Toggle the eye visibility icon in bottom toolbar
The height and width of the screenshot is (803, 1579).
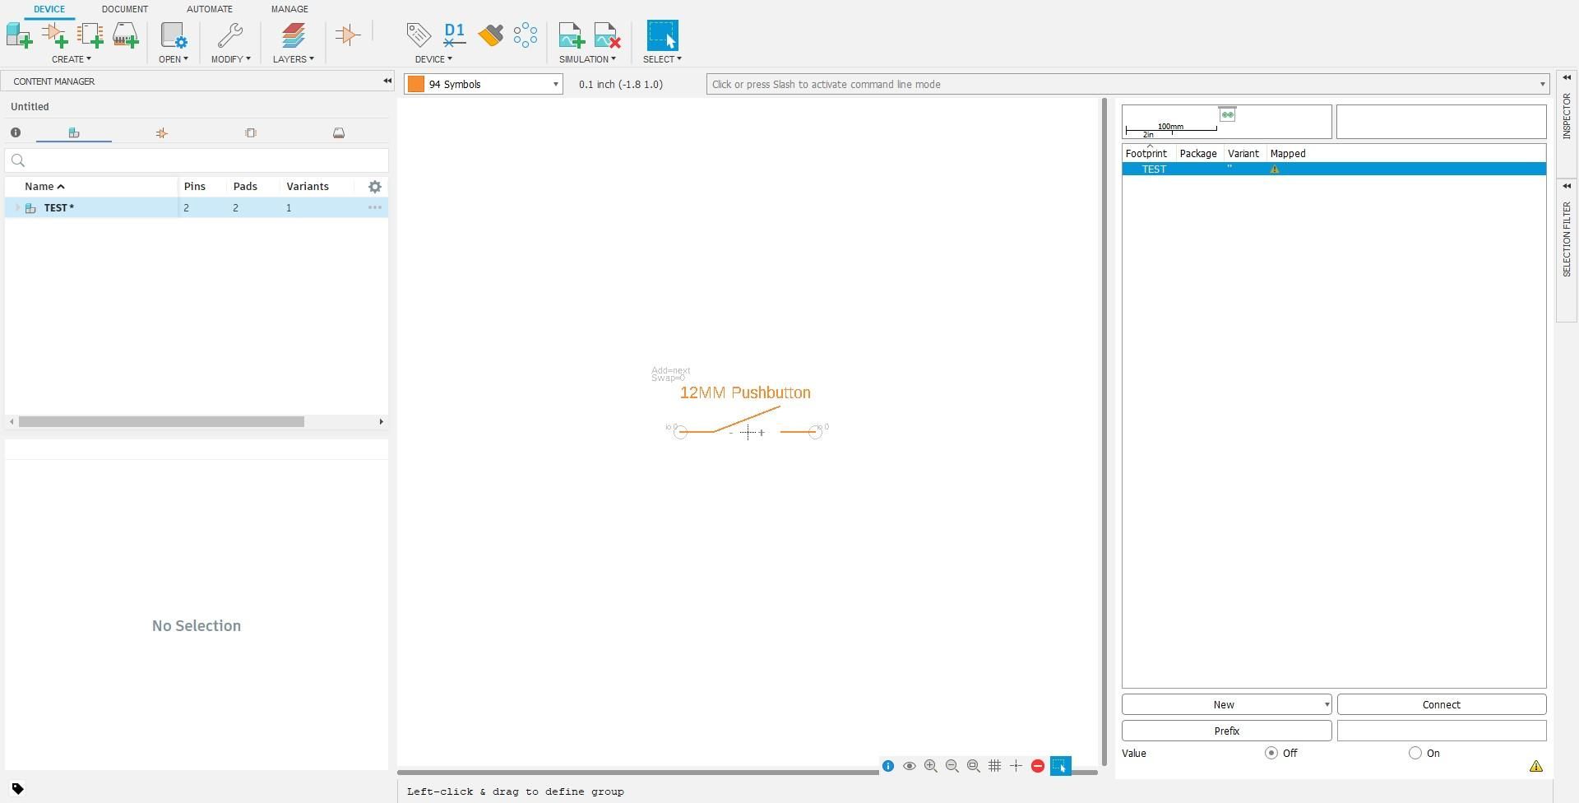(x=910, y=766)
